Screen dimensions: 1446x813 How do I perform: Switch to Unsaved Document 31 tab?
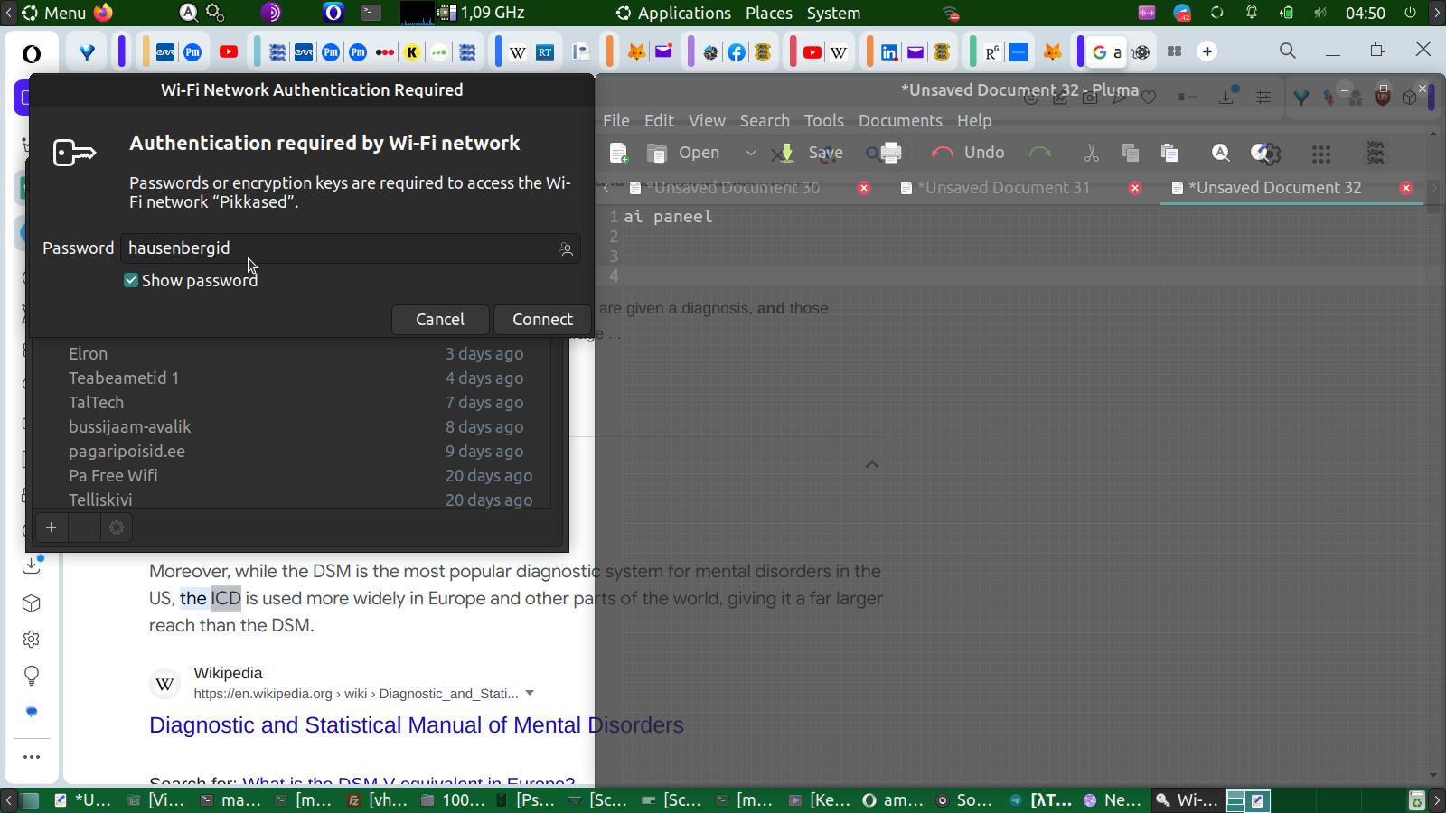click(1003, 188)
